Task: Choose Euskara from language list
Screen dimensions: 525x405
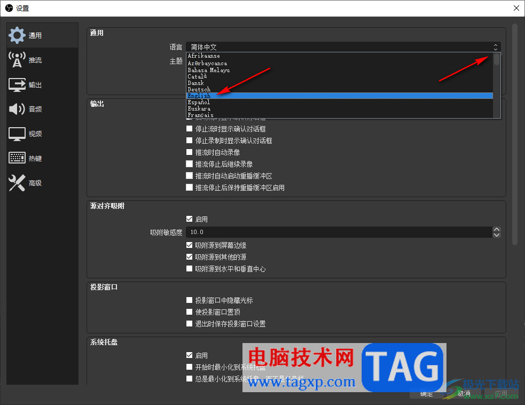Action: point(340,108)
